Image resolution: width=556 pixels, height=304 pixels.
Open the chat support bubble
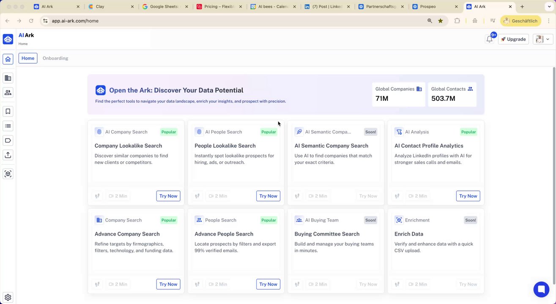pos(541,290)
